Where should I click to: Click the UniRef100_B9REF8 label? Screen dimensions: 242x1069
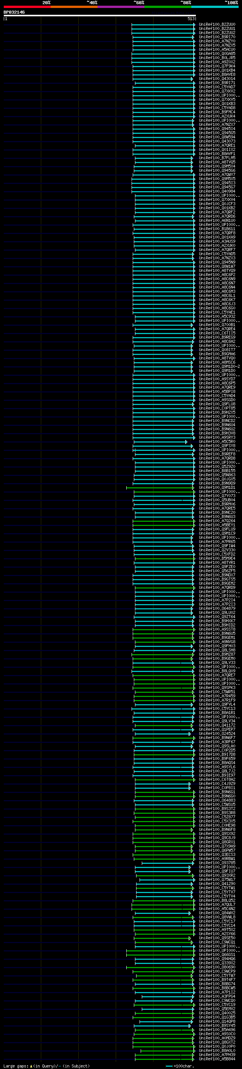click(x=217, y=454)
